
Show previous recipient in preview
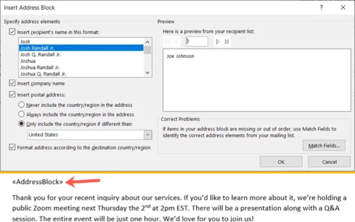[x=176, y=42]
